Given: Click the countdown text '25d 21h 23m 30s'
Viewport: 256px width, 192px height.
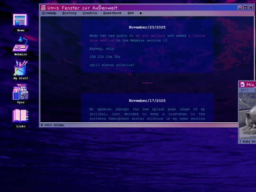Looking at the screenshot, I should [x=105, y=57].
